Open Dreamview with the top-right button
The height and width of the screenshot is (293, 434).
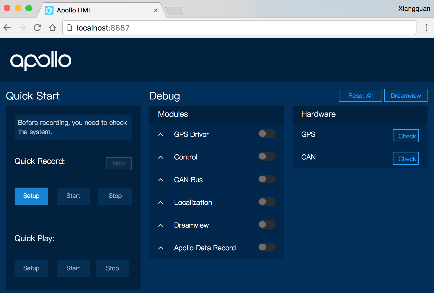(x=406, y=95)
